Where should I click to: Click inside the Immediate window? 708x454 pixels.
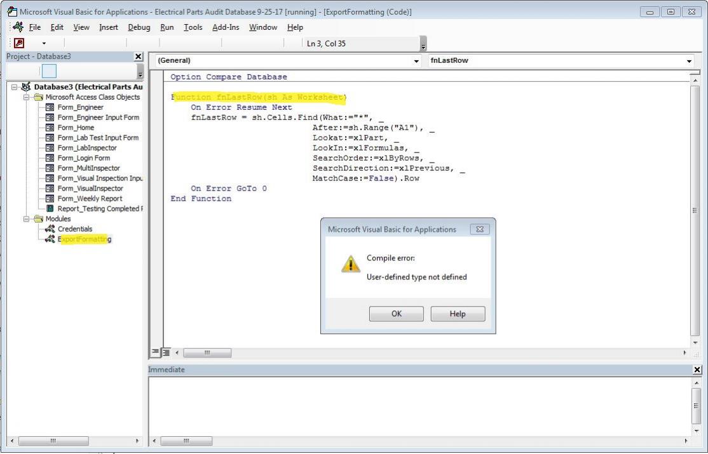(x=420, y=406)
